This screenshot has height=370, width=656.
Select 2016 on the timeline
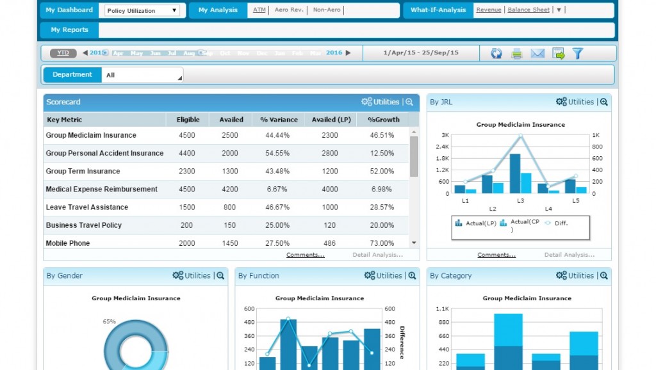[334, 52]
